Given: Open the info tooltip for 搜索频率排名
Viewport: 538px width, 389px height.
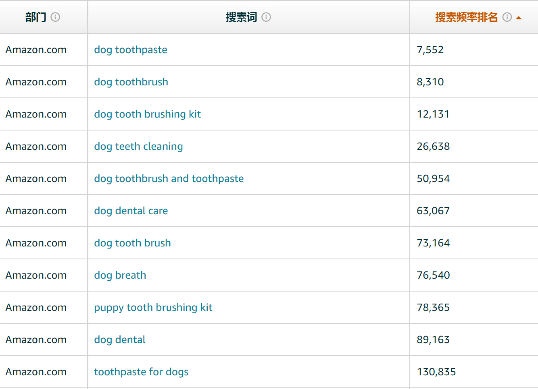Looking at the screenshot, I should (x=507, y=17).
